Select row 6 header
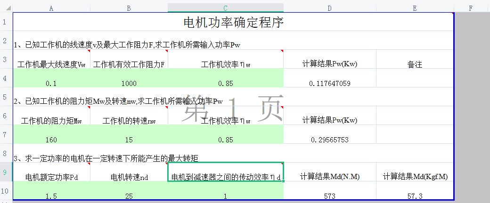 coord(6,116)
